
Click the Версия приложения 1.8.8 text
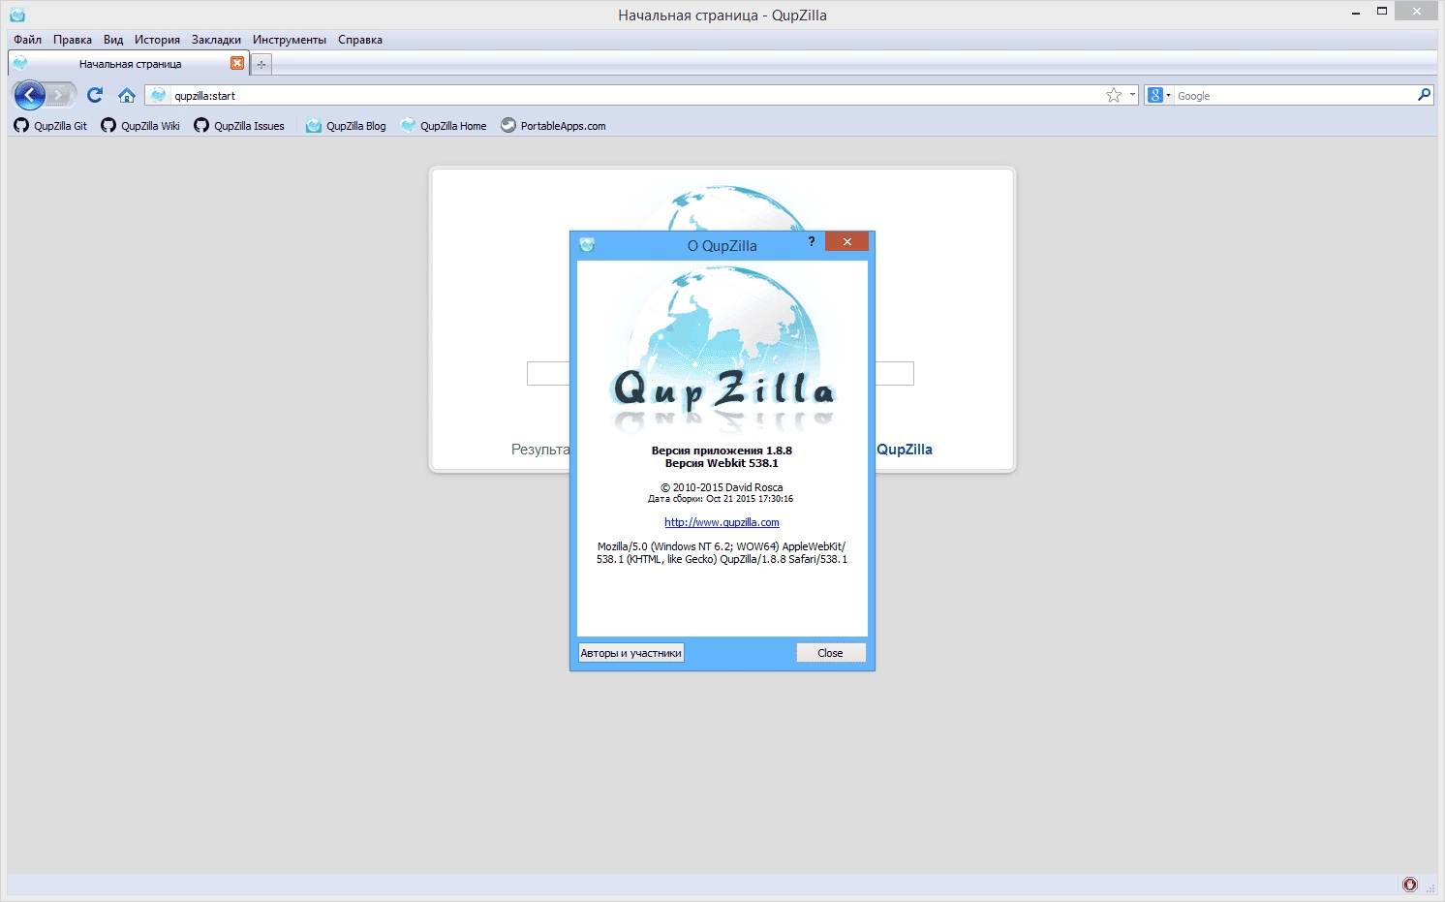point(722,451)
